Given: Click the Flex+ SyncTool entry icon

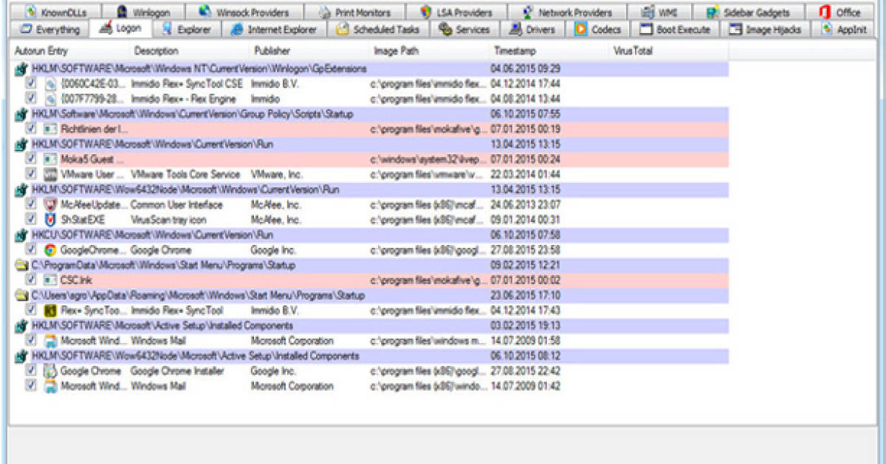Looking at the screenshot, I should point(50,311).
